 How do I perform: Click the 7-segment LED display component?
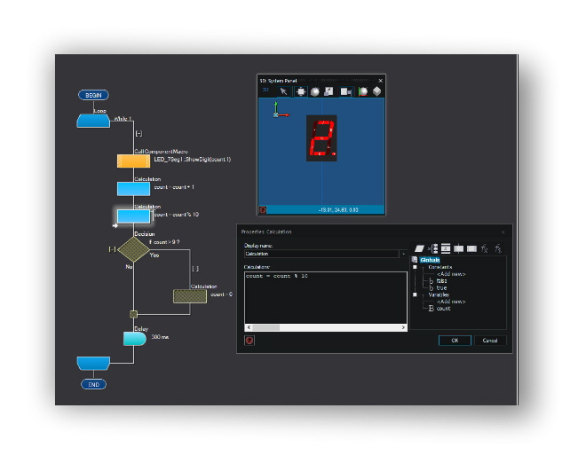pyautogui.click(x=321, y=138)
